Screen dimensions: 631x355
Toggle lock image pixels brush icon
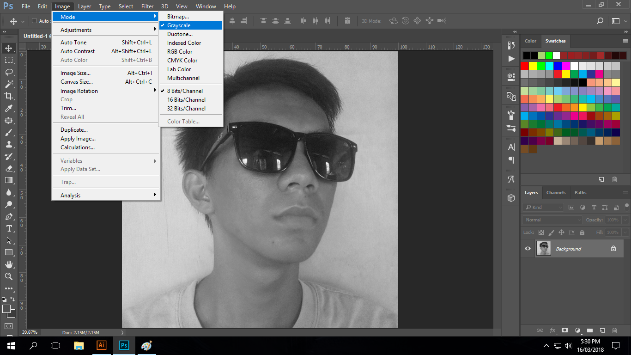551,233
